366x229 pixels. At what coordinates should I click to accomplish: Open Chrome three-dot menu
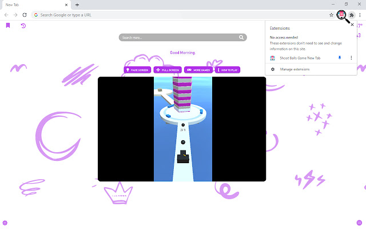(360, 15)
